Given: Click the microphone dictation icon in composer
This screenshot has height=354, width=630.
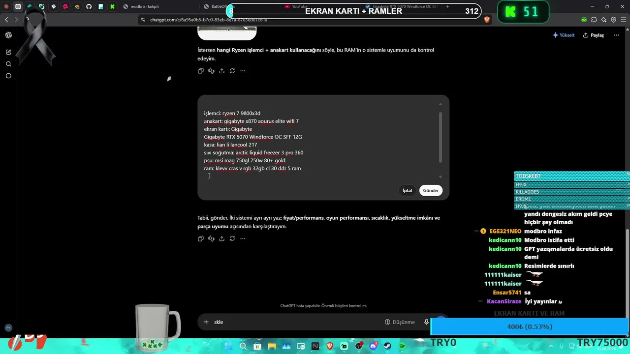Looking at the screenshot, I should tap(426, 322).
